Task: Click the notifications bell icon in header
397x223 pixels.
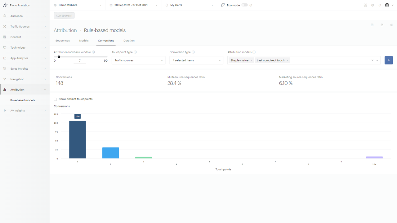Action: [x=380, y=5]
